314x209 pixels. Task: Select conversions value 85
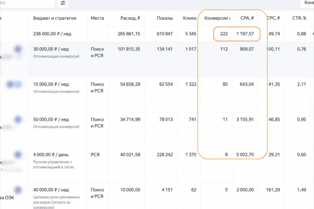[225, 84]
